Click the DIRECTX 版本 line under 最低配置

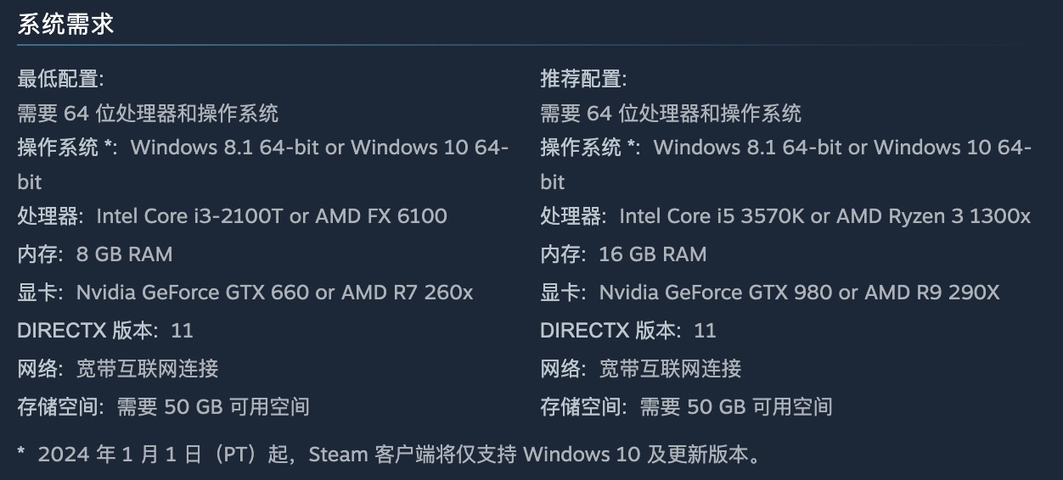[105, 331]
